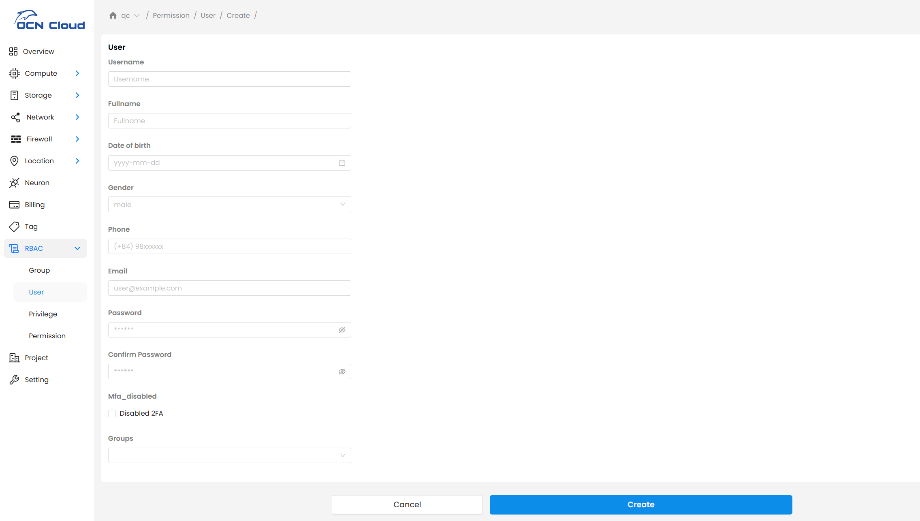
Task: Open the Gender dropdown
Action: point(229,205)
